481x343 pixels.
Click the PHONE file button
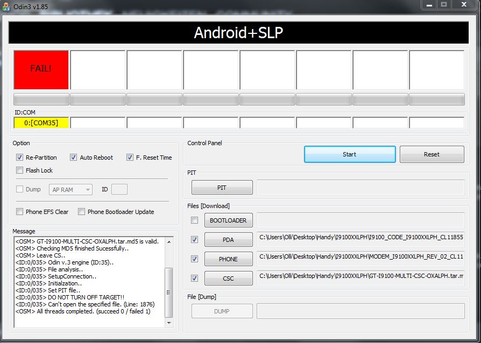[229, 259]
